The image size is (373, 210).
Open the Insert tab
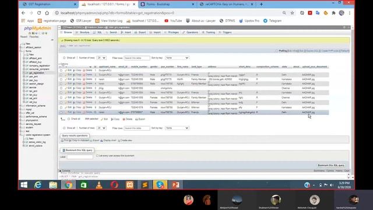[x=126, y=33]
